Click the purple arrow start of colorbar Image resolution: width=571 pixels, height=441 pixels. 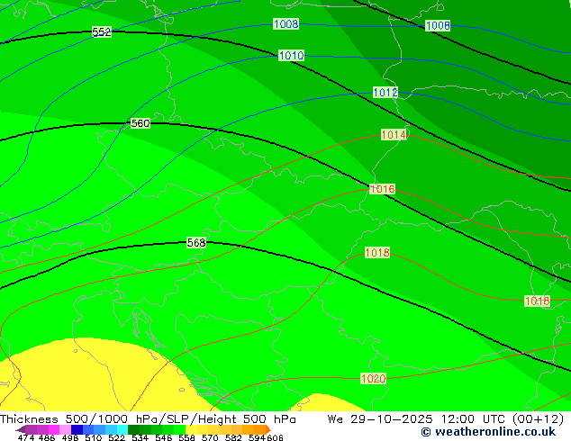pyautogui.click(x=21, y=429)
